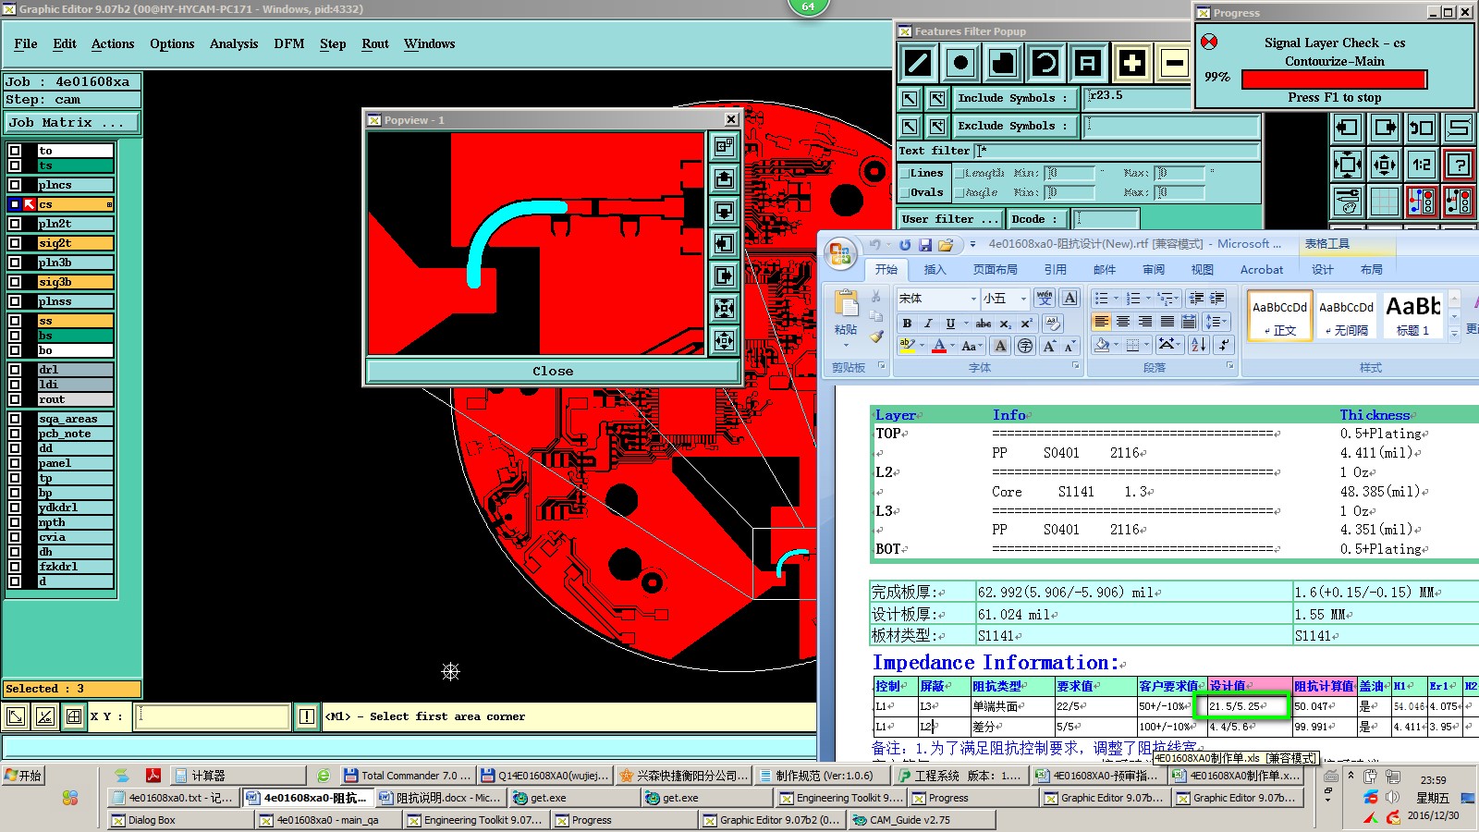Click the Job Matrix button

71,122
